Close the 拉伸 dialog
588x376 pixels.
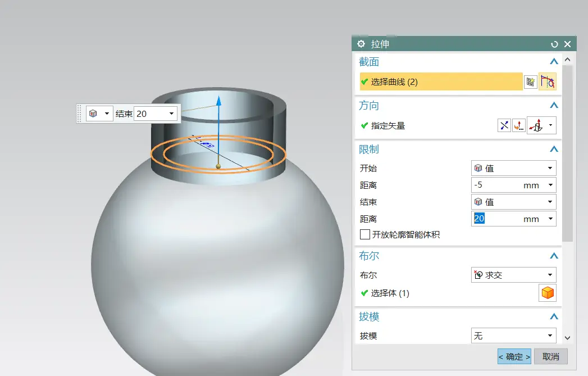(x=567, y=44)
